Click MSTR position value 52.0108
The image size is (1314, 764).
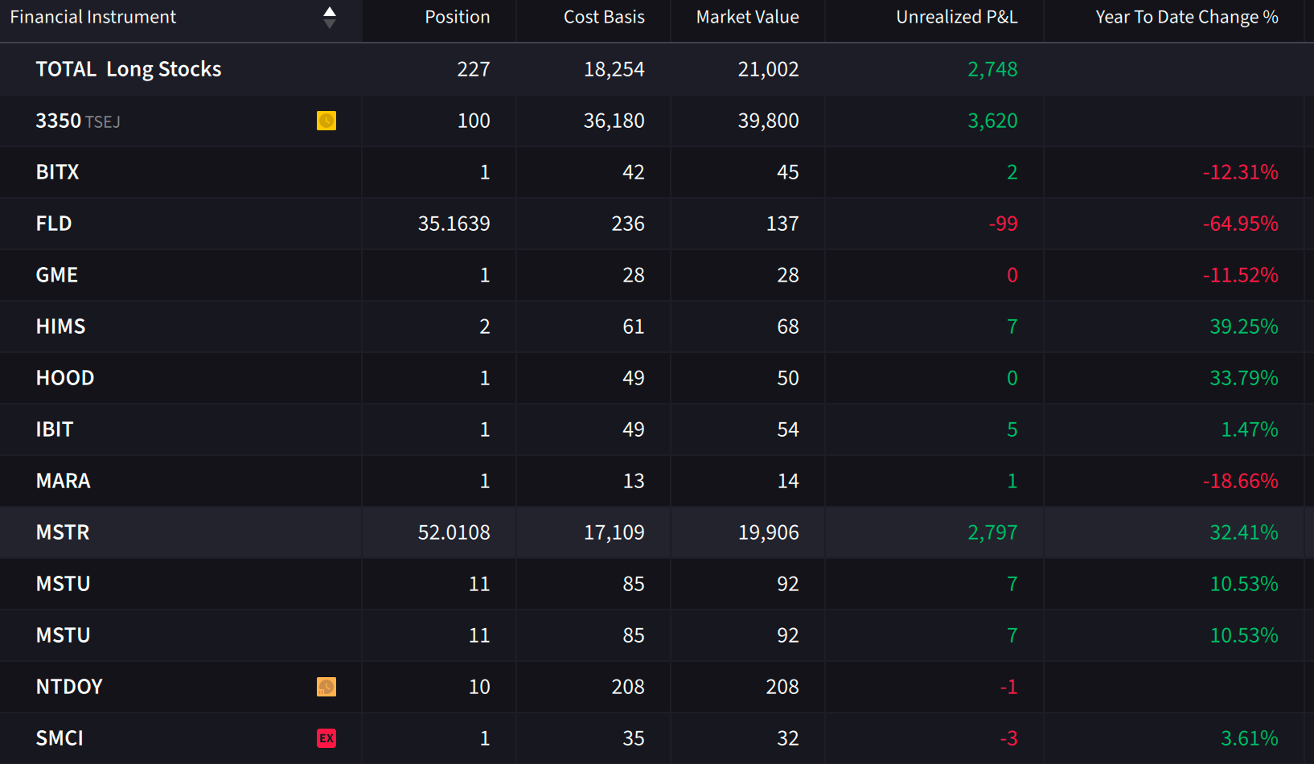pos(454,532)
